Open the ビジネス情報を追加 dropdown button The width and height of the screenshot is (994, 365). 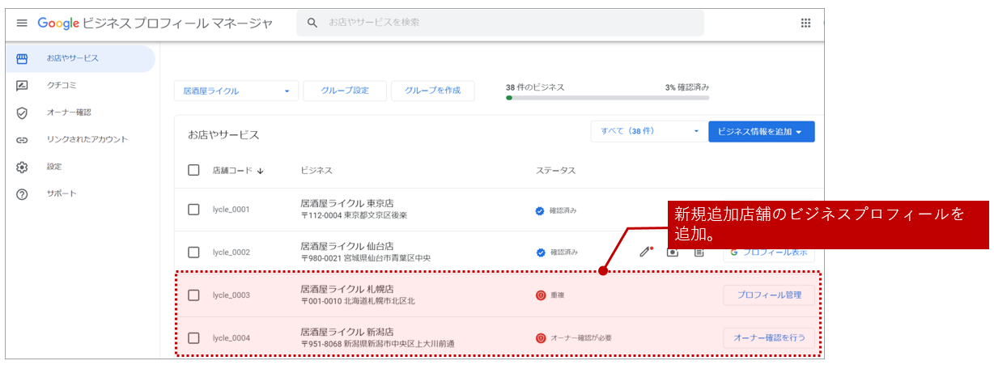point(761,132)
